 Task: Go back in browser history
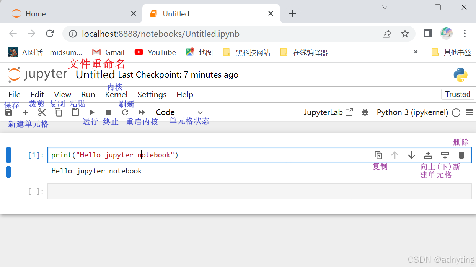(13, 34)
